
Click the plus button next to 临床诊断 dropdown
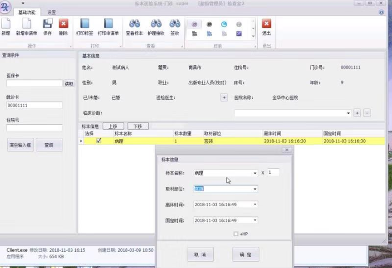[357, 113]
